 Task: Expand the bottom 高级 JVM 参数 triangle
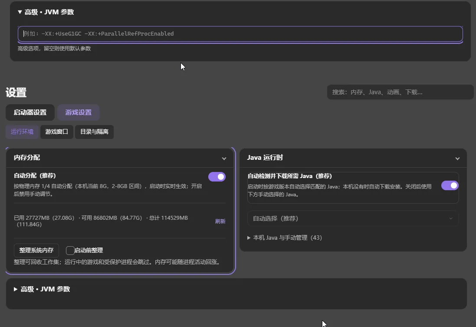click(x=16, y=289)
